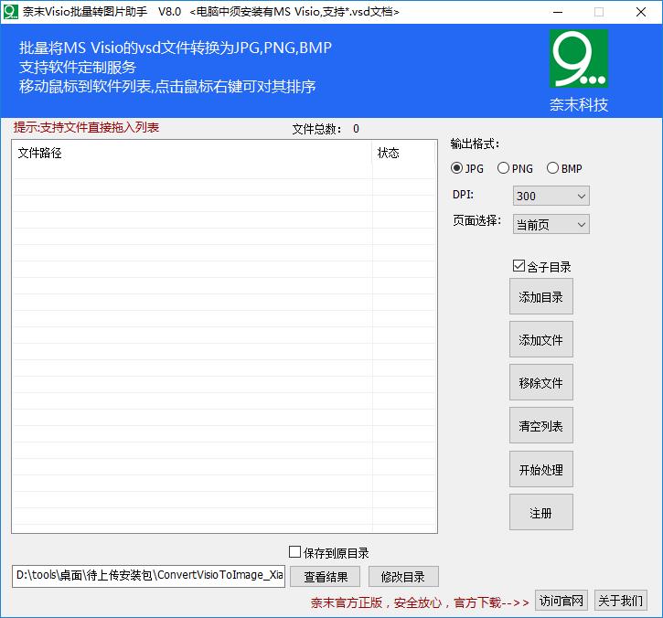Click the output directory path field

[x=148, y=576]
